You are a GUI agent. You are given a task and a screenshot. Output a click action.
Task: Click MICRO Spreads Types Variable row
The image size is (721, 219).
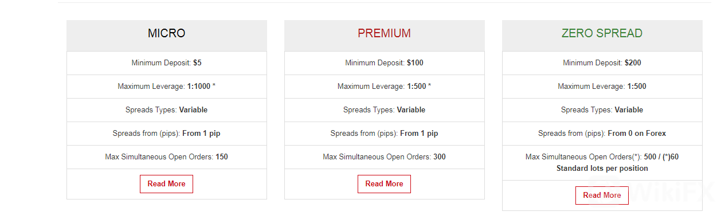coord(167,110)
